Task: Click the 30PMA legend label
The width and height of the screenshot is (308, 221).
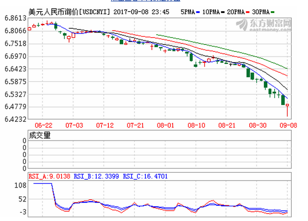Action: pyautogui.click(x=261, y=12)
